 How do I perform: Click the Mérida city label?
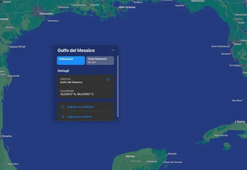[x=130, y=156]
